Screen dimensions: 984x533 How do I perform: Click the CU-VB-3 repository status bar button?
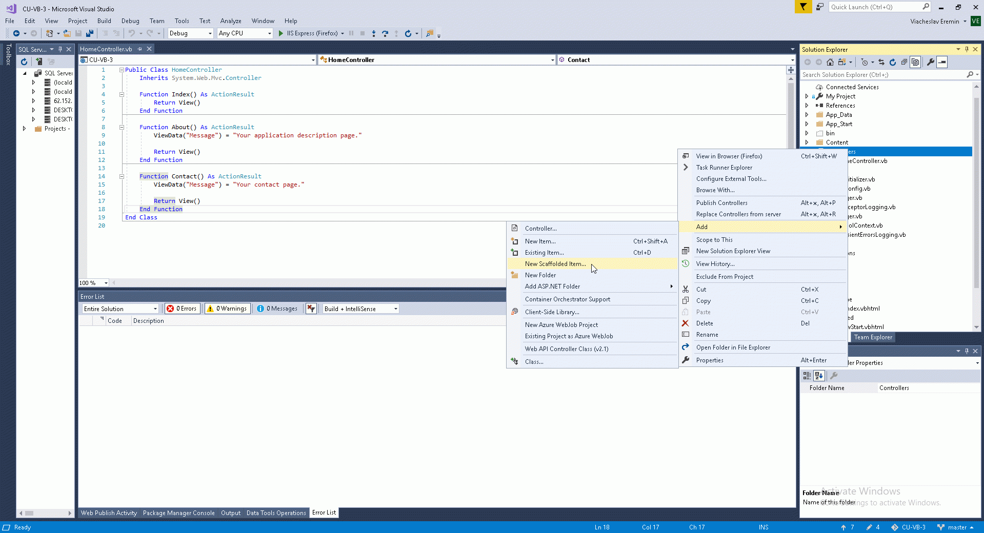tap(909, 527)
